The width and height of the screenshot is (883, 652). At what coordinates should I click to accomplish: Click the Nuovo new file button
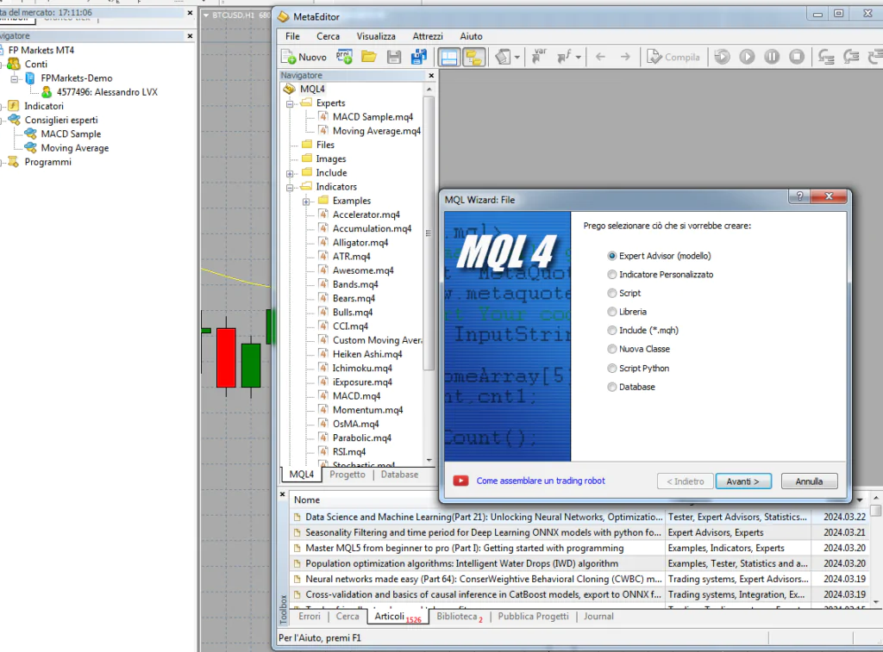click(x=304, y=57)
